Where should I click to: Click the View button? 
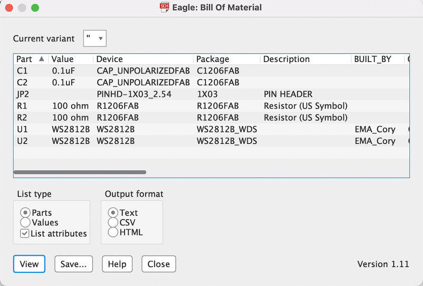[x=29, y=264]
